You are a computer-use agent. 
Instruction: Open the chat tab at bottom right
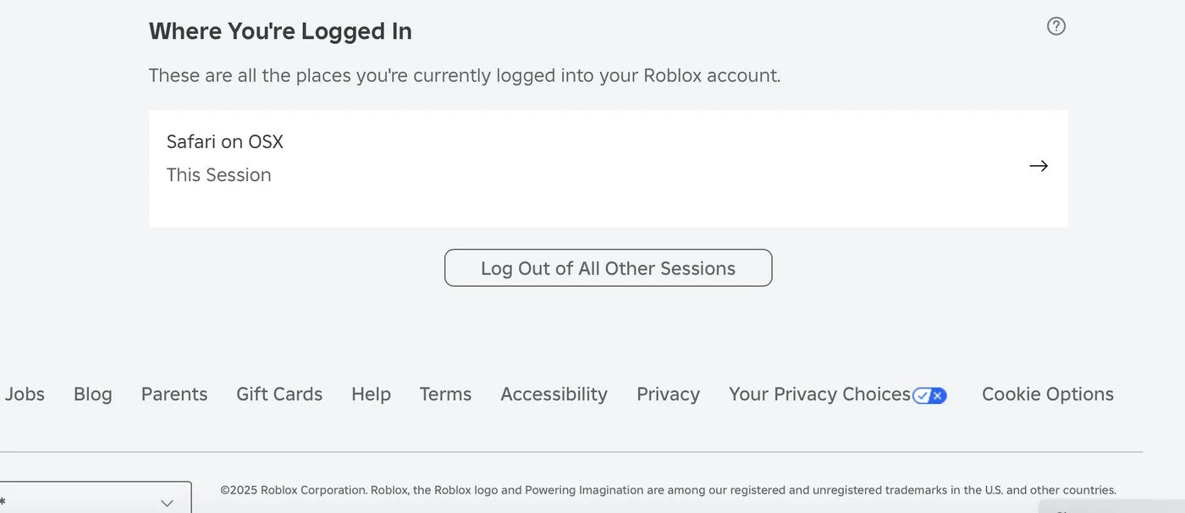point(1109,506)
